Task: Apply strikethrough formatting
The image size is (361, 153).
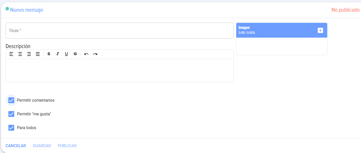Action: tap(75, 54)
